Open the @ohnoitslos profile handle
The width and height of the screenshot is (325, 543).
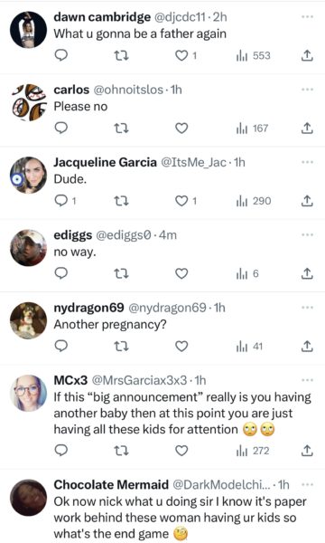pyautogui.click(x=128, y=90)
